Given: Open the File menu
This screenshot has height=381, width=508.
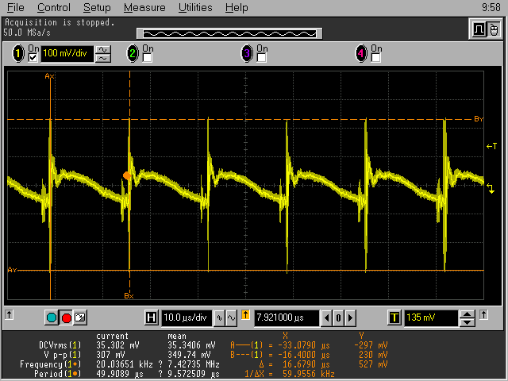Looking at the screenshot, I should click(15, 7).
